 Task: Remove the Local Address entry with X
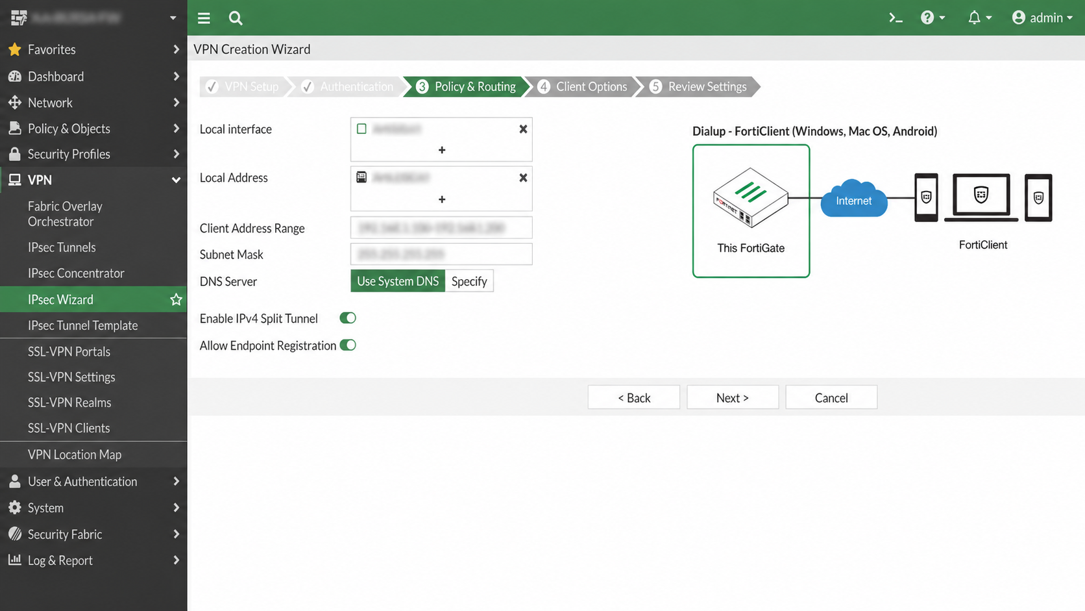tap(523, 178)
